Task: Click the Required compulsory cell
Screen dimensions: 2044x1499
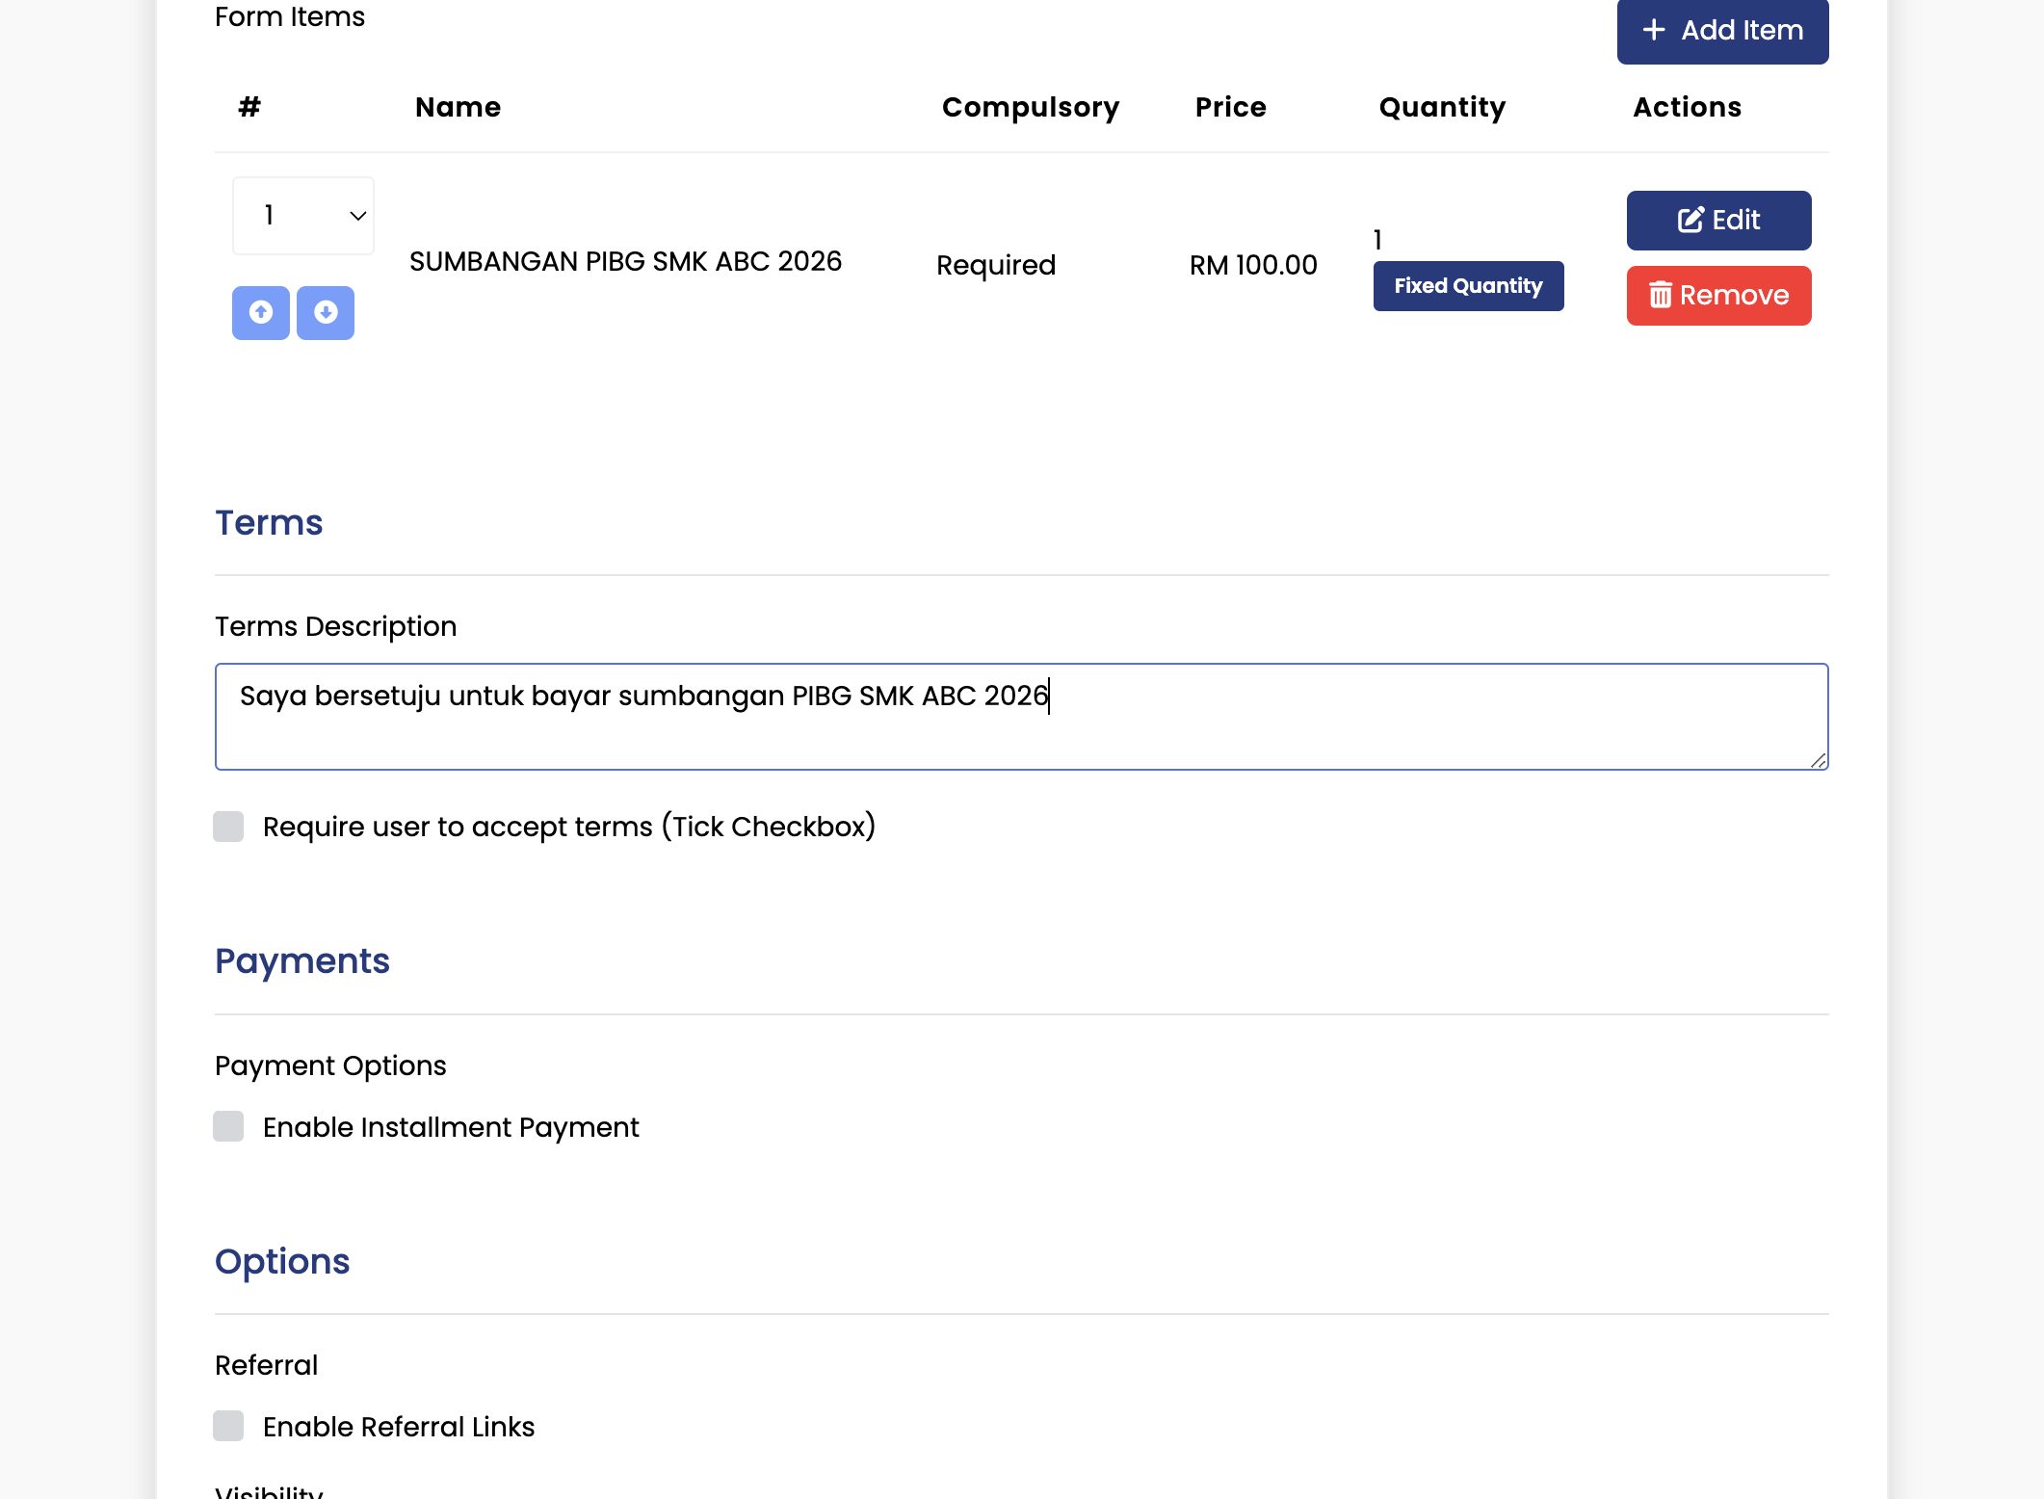Action: click(x=996, y=265)
